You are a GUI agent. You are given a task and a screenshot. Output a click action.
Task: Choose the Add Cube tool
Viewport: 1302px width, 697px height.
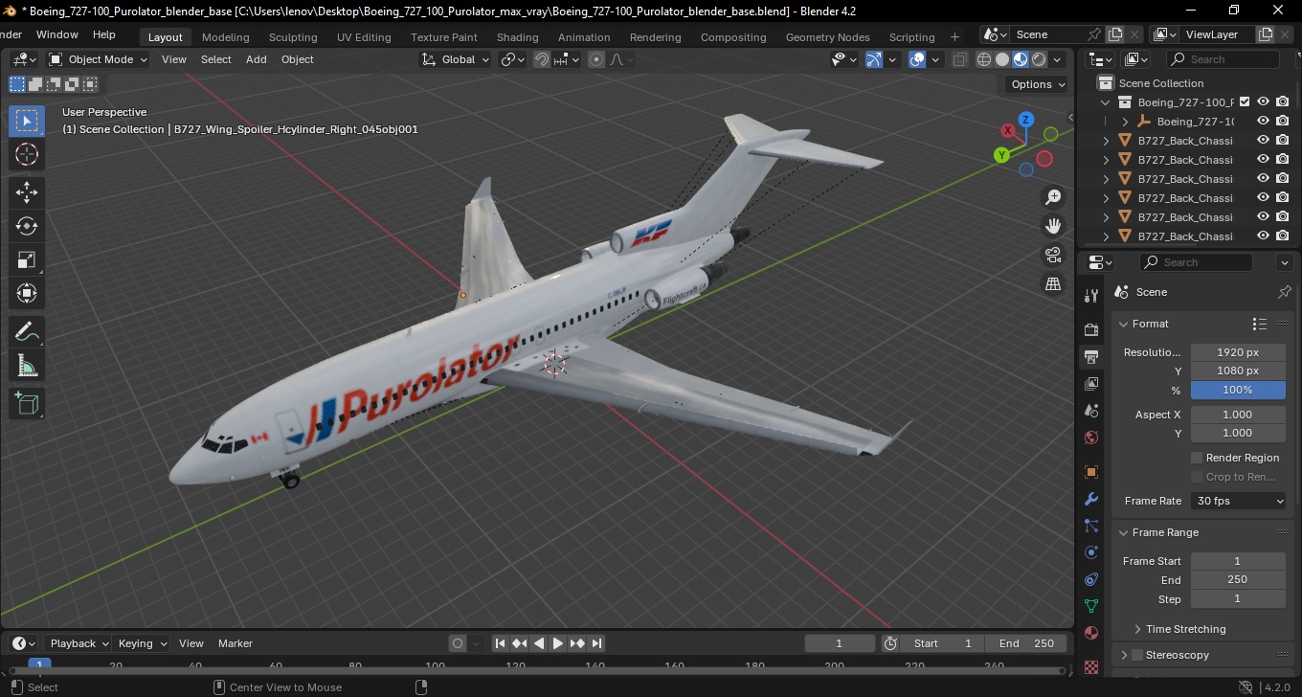pos(27,403)
